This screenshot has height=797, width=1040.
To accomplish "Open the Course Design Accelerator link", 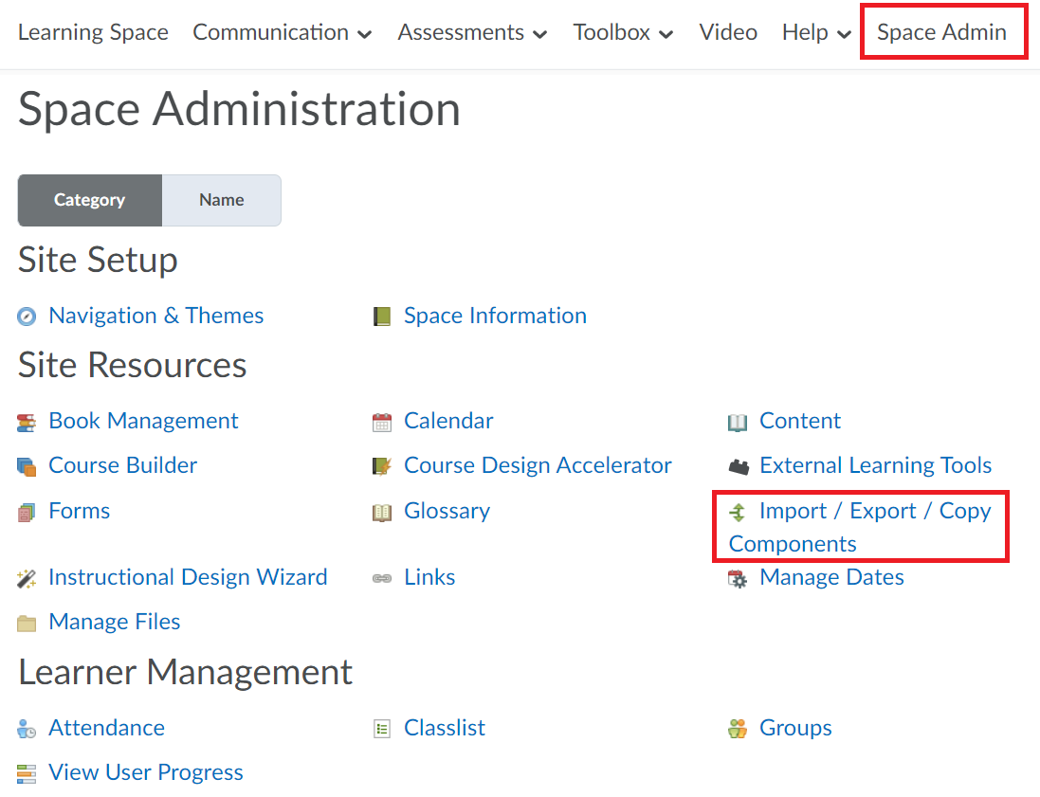I will [538, 465].
